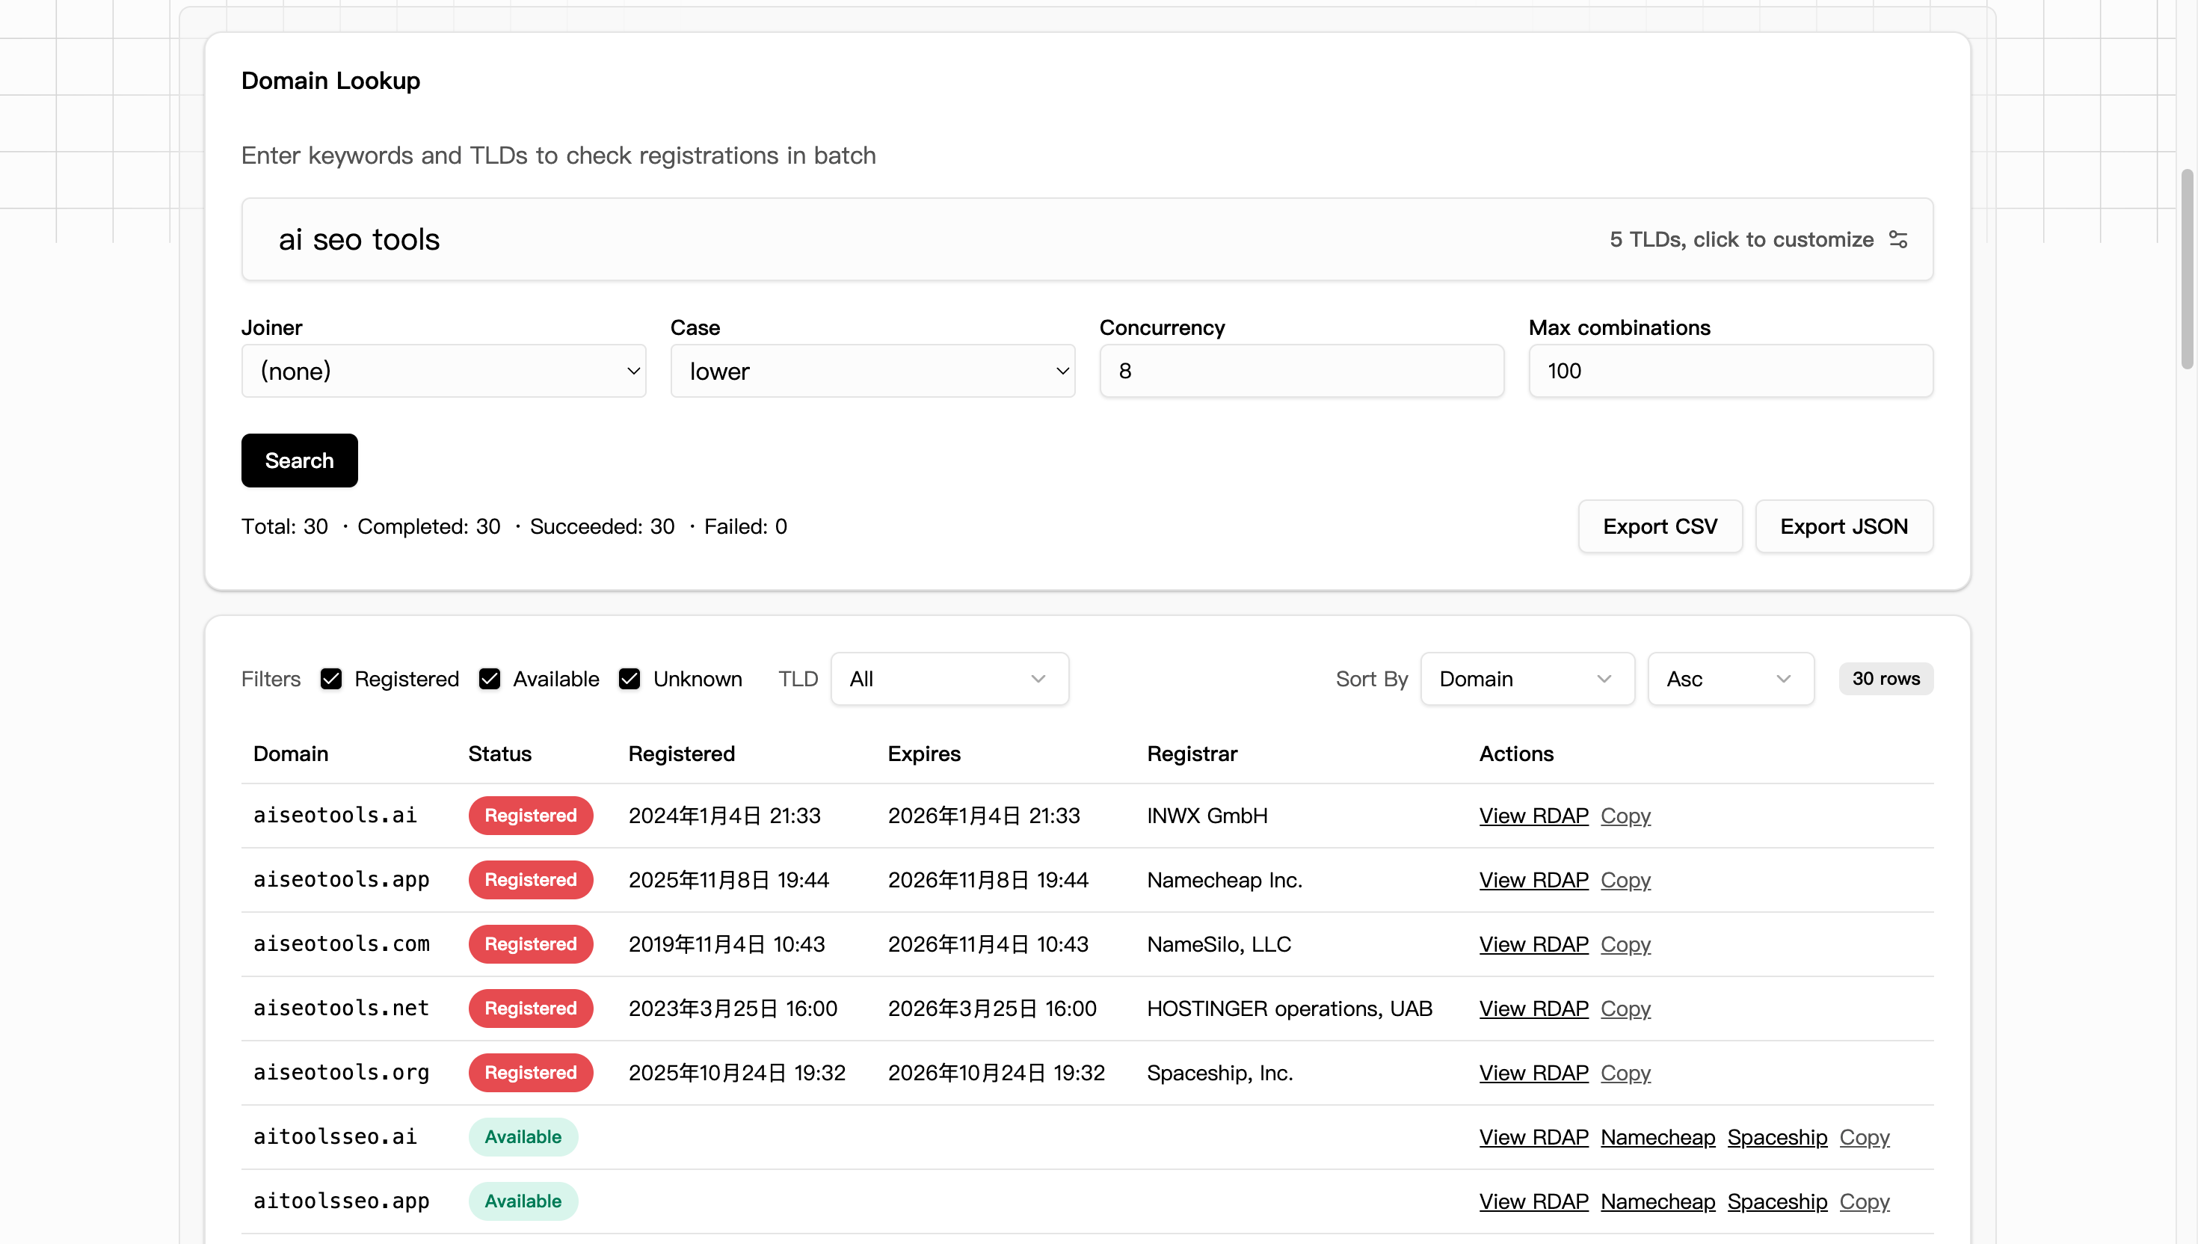Click the registrar 'NameSilo, LLC'

coord(1219,944)
